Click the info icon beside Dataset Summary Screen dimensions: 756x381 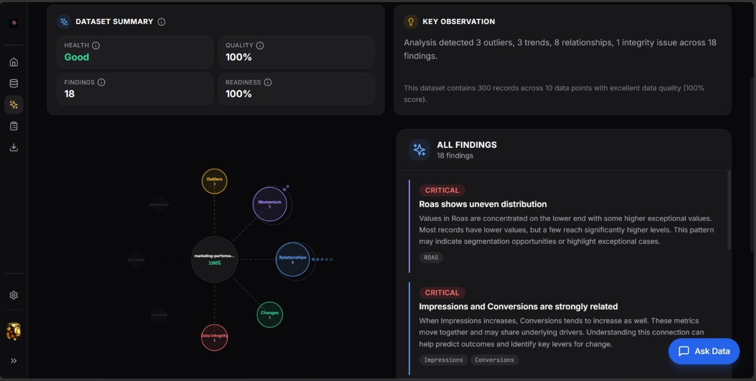point(162,22)
